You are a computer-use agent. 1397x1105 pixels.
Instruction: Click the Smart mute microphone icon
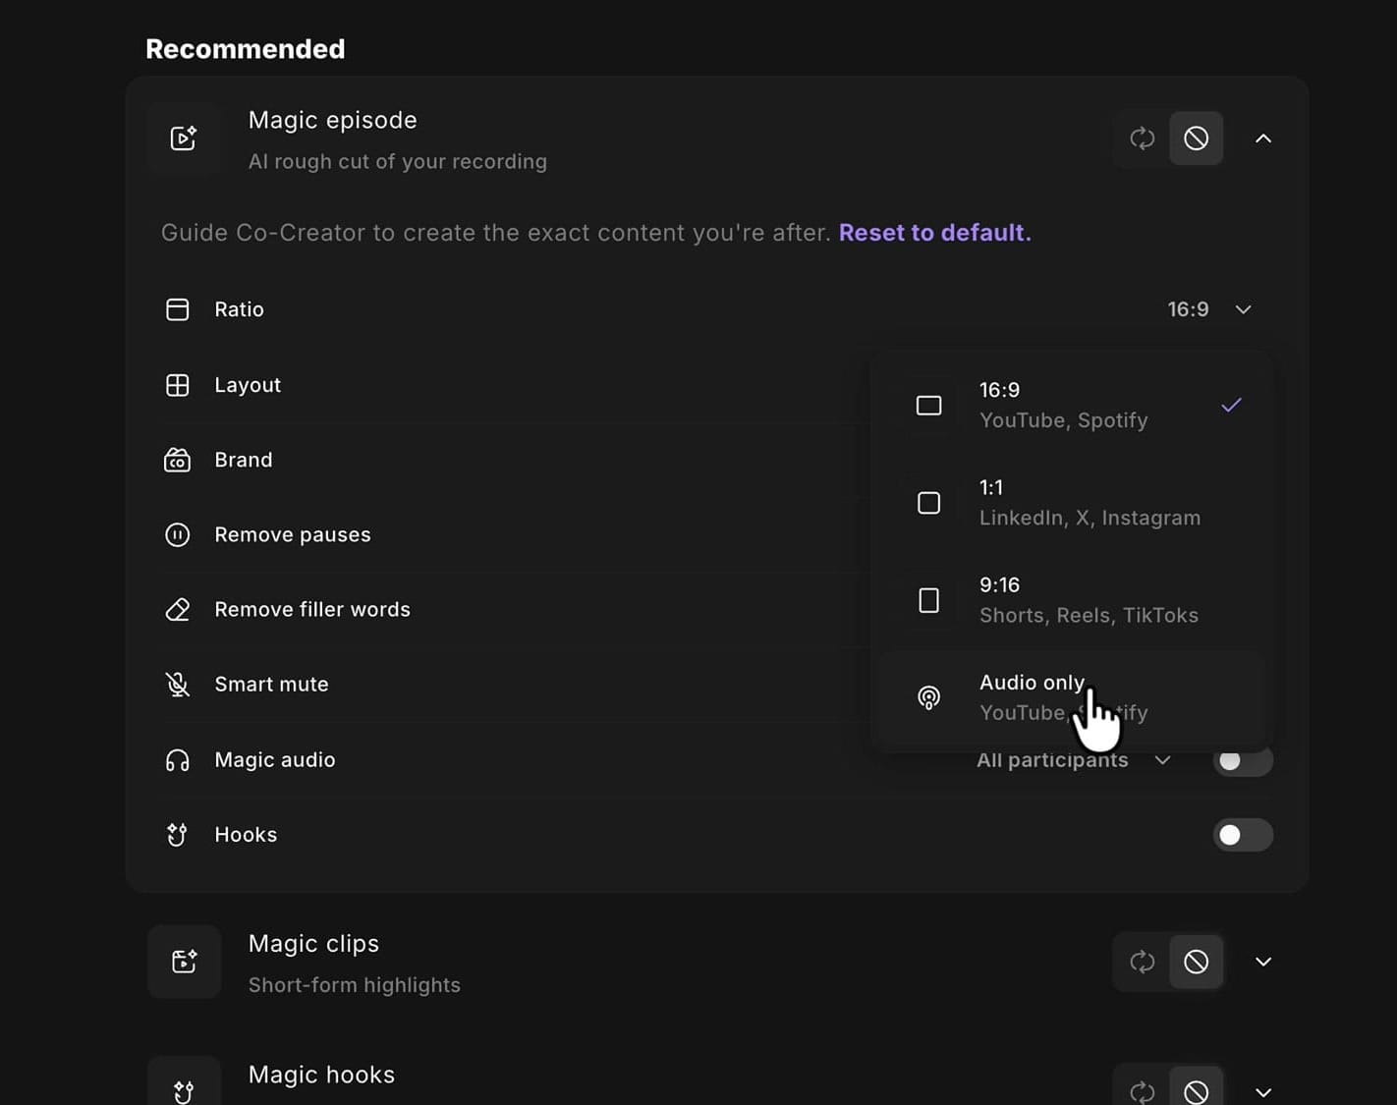178,685
